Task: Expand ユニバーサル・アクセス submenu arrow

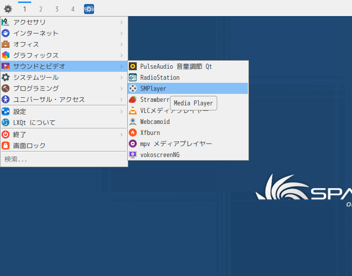Action: (x=122, y=99)
